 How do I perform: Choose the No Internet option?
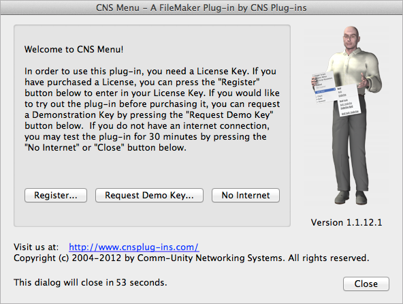(x=246, y=196)
